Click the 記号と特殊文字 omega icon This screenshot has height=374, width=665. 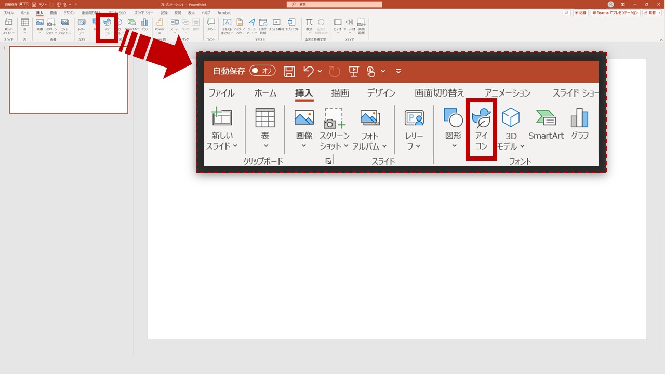[x=321, y=22]
